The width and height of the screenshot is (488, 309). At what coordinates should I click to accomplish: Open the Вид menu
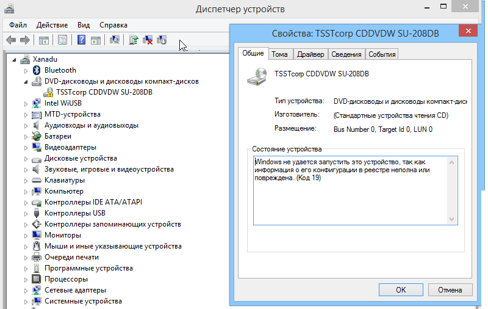click(x=84, y=25)
